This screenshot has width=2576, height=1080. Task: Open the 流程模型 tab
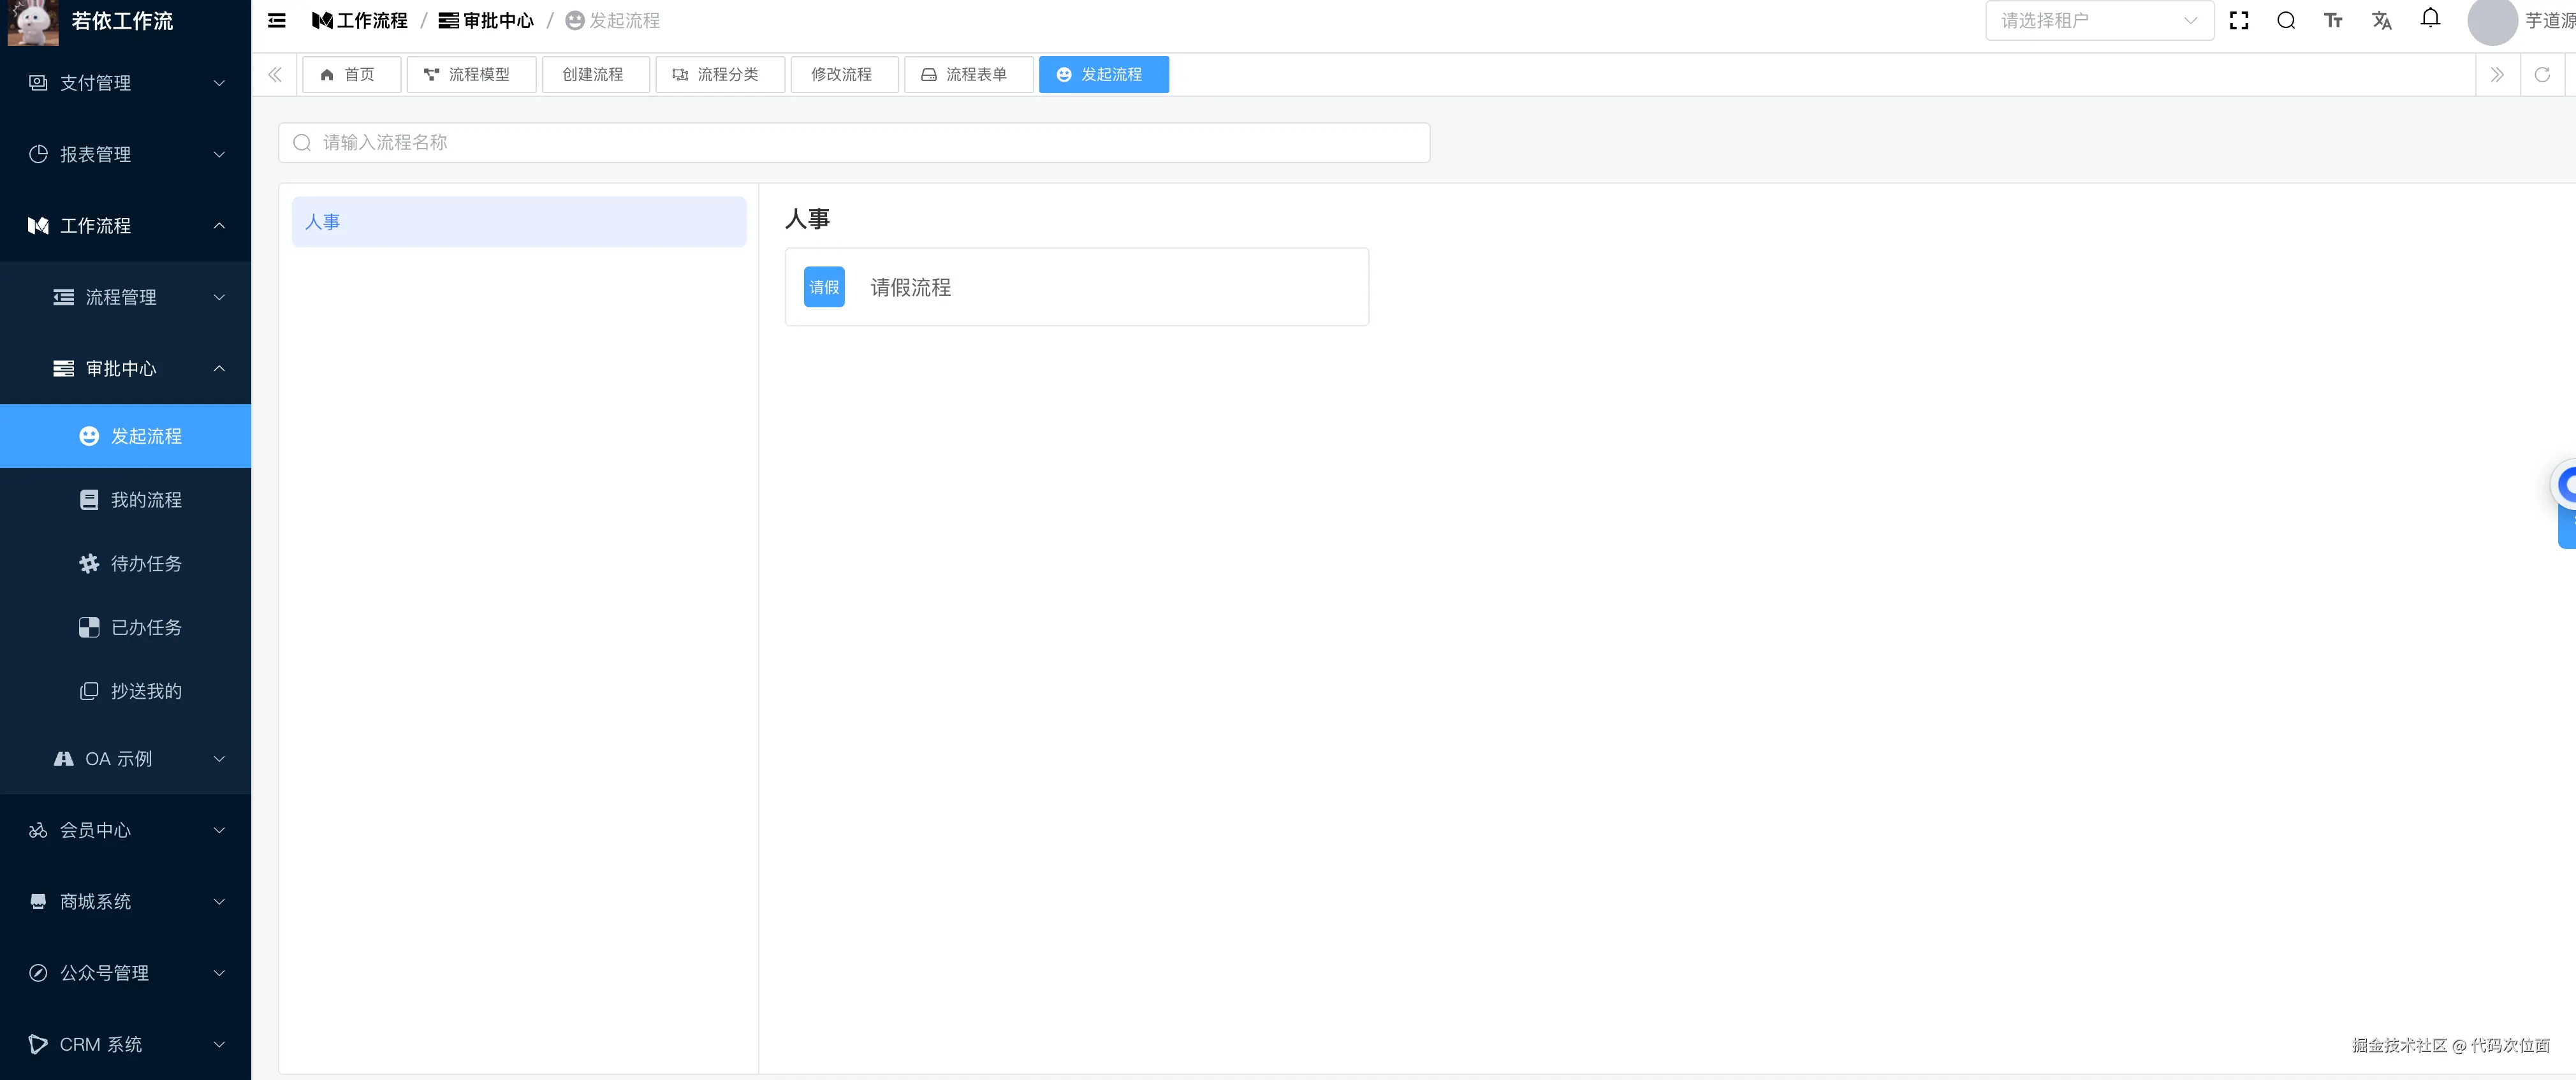tap(471, 74)
